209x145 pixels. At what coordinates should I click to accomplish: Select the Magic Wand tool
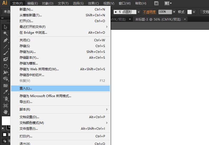[x=5, y=33]
